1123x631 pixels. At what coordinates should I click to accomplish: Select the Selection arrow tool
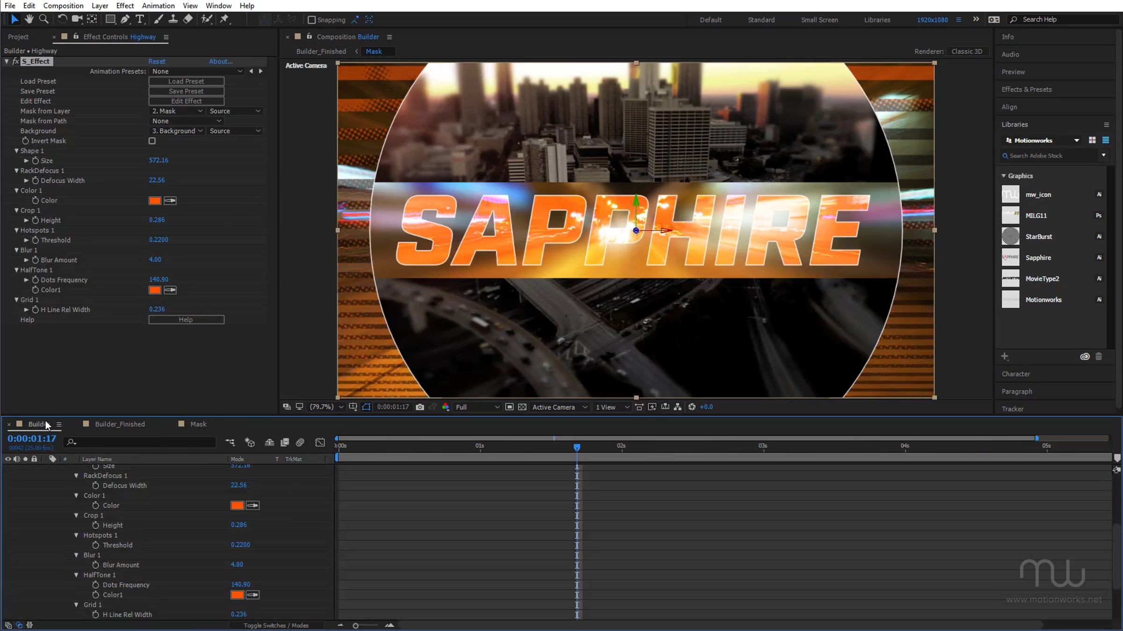[15, 19]
